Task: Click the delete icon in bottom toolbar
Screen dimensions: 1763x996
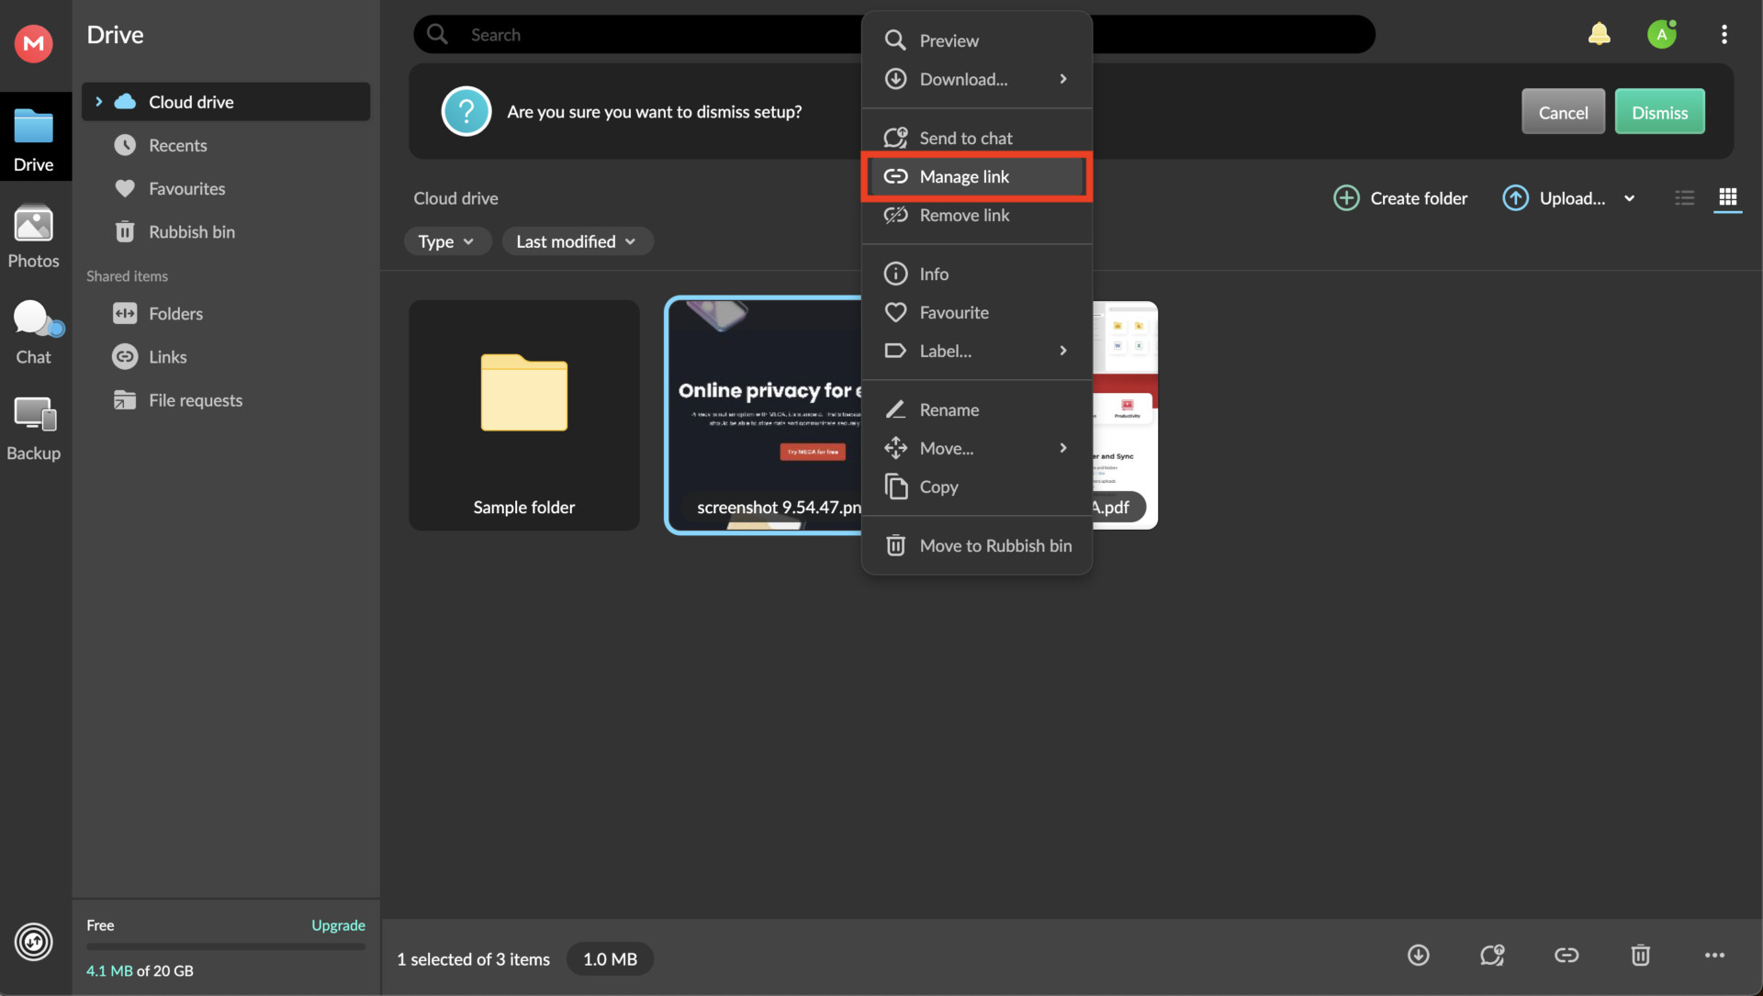Action: click(1640, 955)
